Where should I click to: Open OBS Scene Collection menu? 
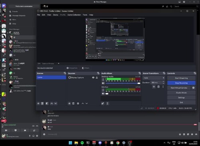coord(74,15)
